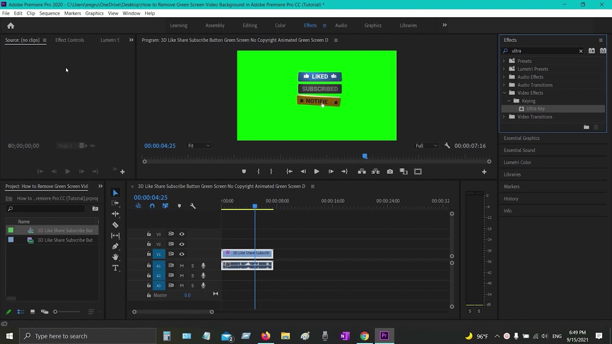612x344 pixels.
Task: Click Mark Out bracket icon
Action: (271, 172)
